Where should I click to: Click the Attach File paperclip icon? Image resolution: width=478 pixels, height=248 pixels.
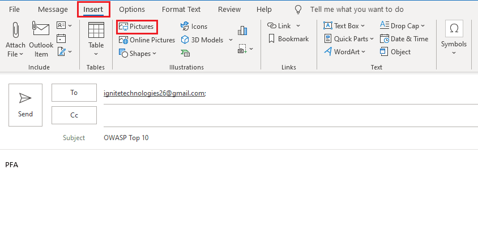tap(15, 30)
